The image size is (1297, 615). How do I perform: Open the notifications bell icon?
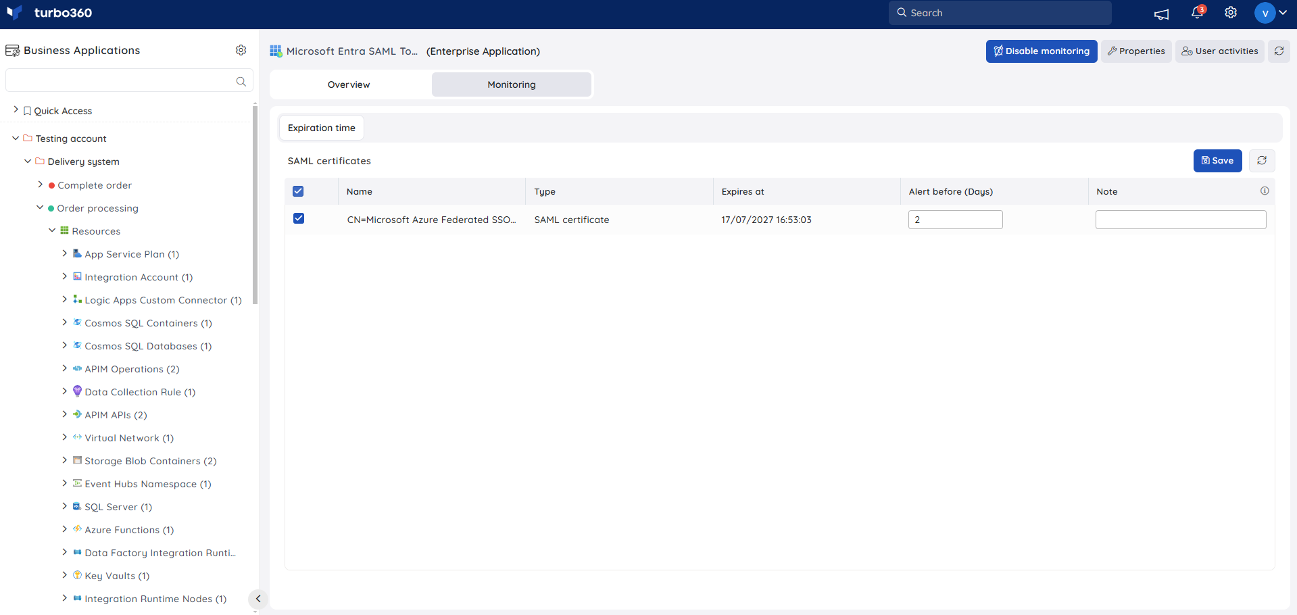click(1197, 12)
